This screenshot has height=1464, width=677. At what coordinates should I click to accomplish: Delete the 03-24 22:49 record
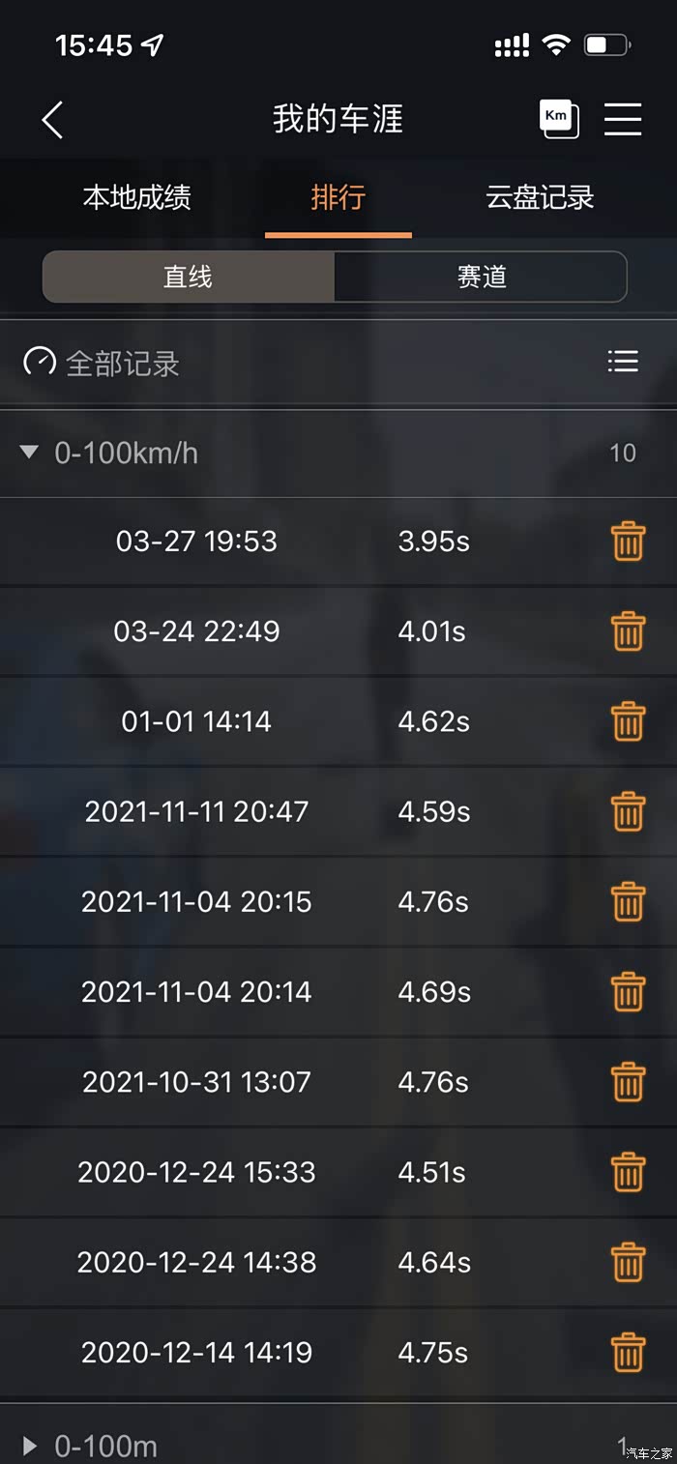coord(628,631)
